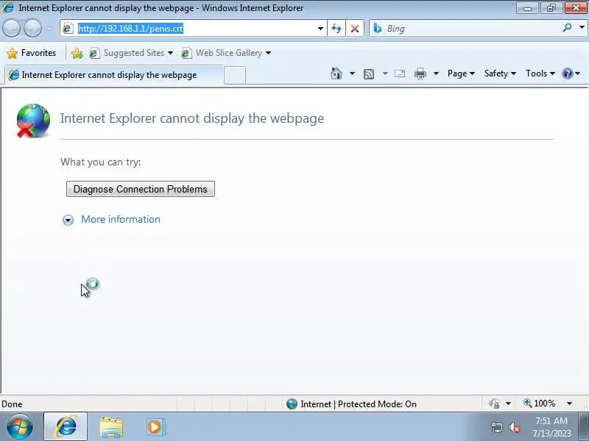Minimize the Internet Explorer window
This screenshot has height=441, width=589.
(527, 7)
